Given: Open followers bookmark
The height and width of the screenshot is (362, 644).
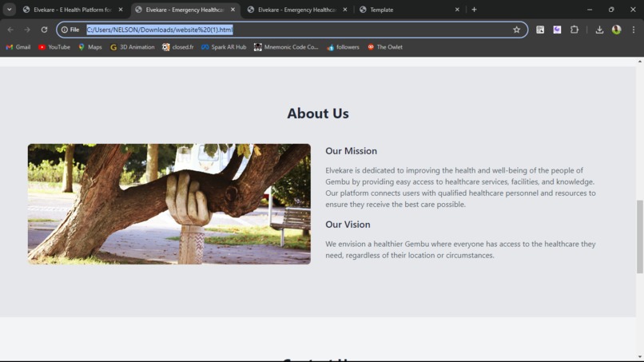Looking at the screenshot, I should click(x=343, y=47).
